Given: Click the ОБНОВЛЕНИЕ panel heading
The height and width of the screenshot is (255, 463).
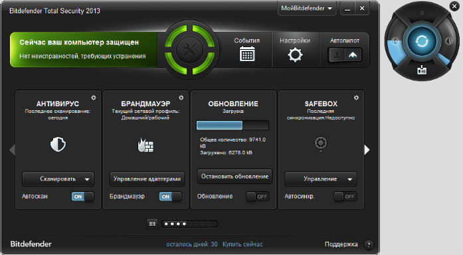Looking at the screenshot, I should pyautogui.click(x=233, y=104).
